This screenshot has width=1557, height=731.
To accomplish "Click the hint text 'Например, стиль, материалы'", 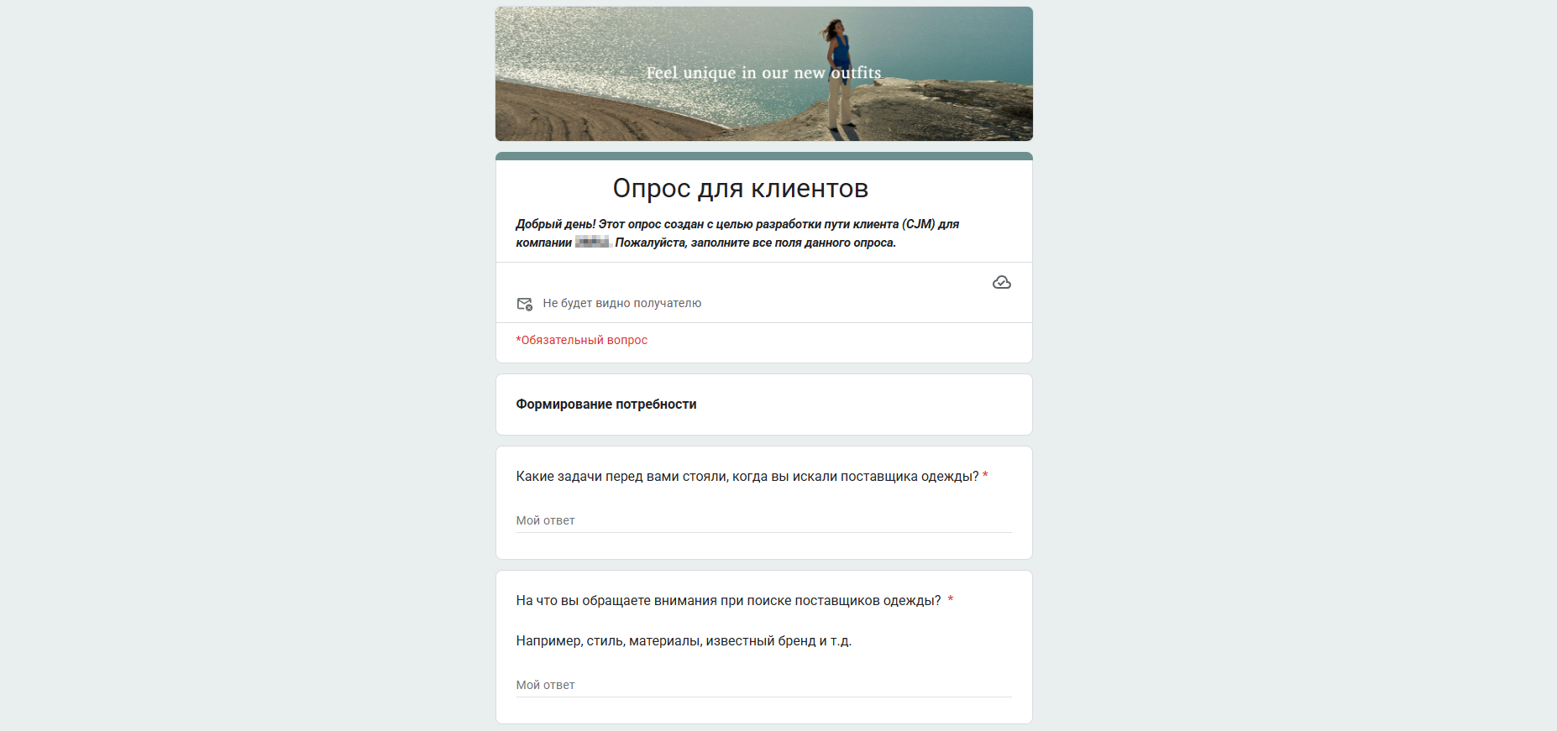I will pos(684,641).
